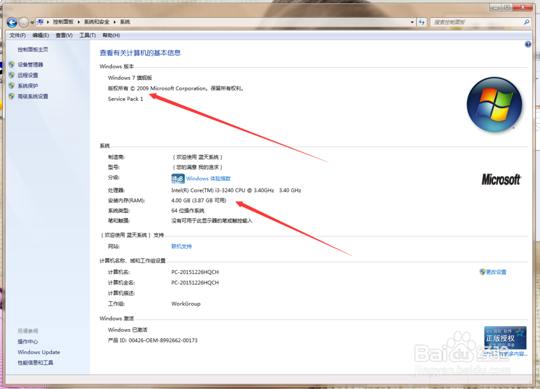Click the magnifier search icon
The image size is (540, 389).
526,22
